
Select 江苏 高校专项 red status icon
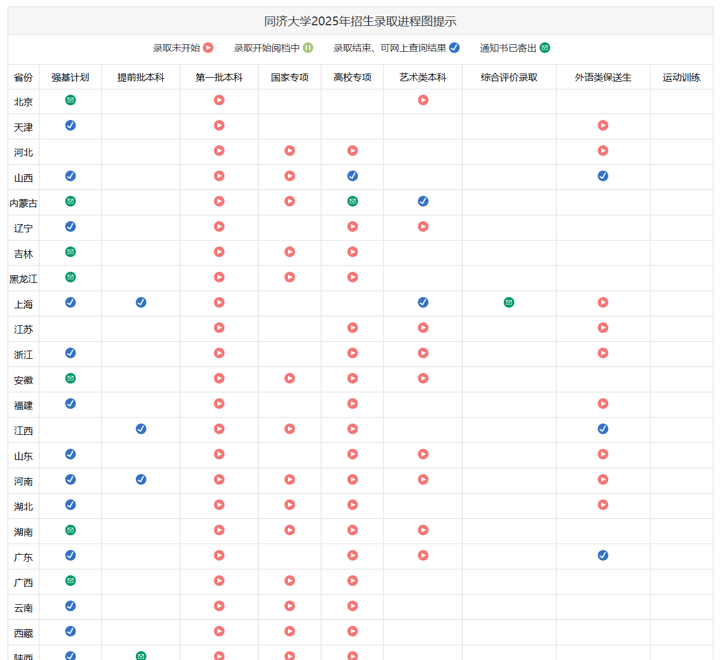(x=353, y=328)
